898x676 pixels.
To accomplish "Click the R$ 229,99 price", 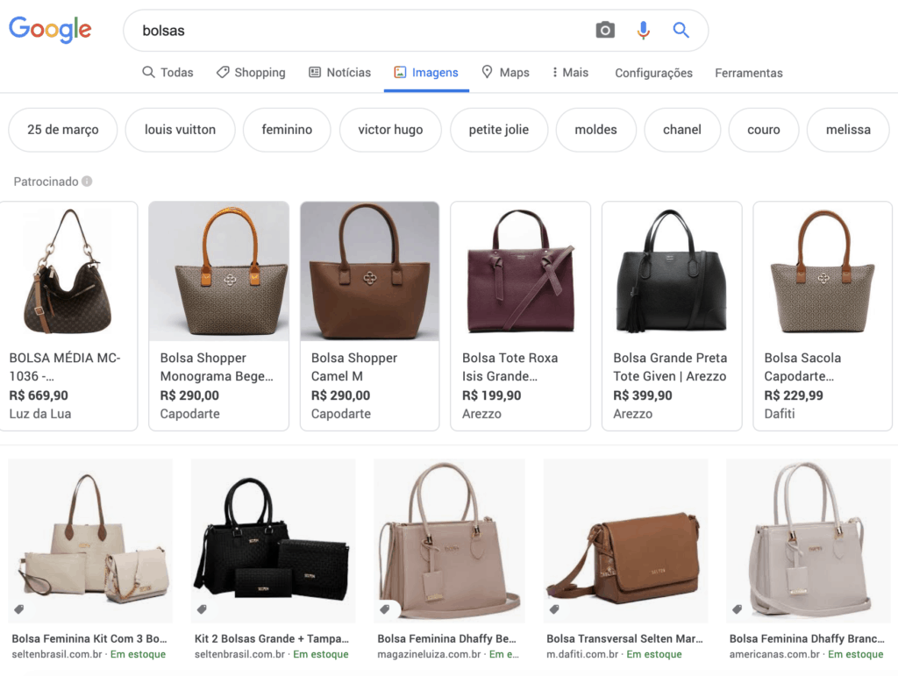I will pyautogui.click(x=793, y=395).
